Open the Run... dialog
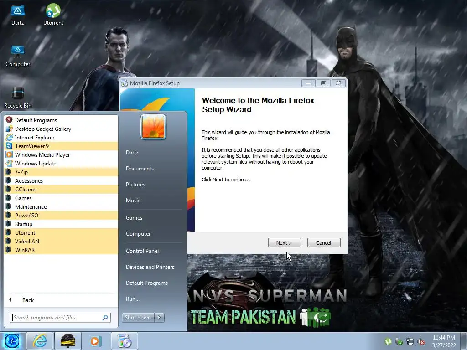The image size is (467, 350). [133, 299]
